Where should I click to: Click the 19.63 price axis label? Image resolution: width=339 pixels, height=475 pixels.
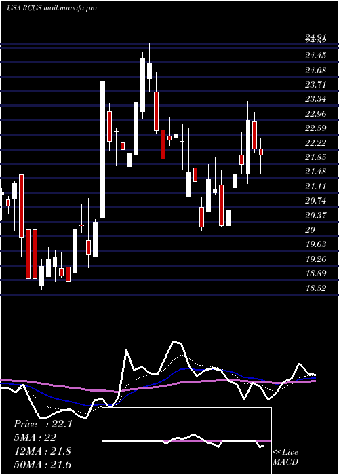point(316,244)
